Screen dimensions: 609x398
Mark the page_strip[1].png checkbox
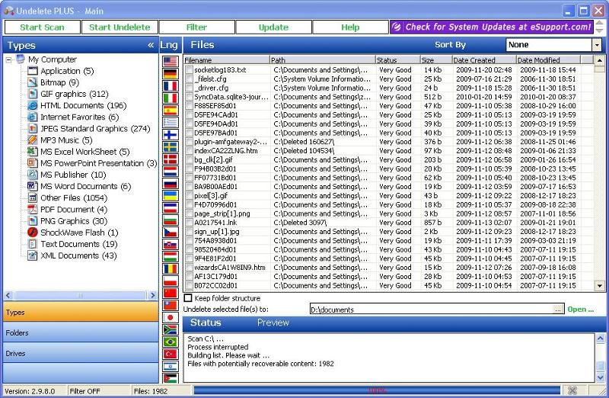tap(189, 213)
